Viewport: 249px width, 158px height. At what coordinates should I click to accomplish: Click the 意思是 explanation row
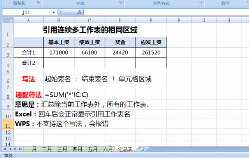(x=82, y=105)
